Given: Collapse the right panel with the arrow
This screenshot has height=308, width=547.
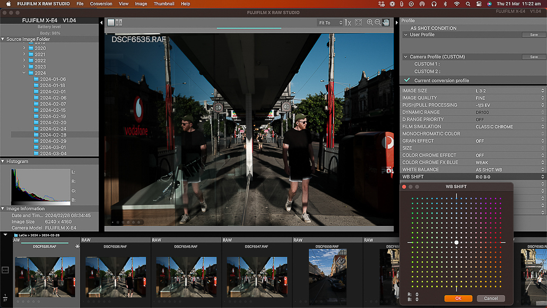Looking at the screenshot, I should 397,23.
